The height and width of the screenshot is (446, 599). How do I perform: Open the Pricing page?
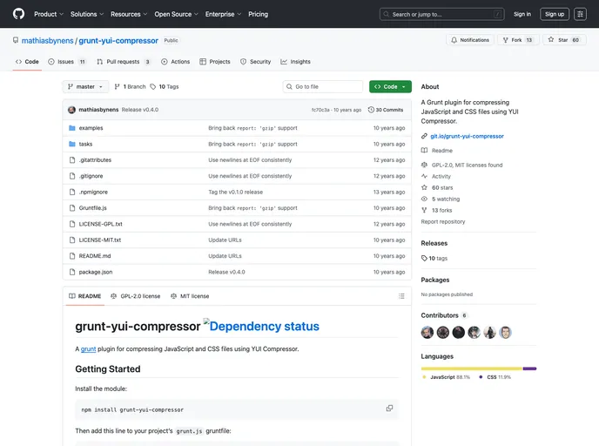point(258,14)
